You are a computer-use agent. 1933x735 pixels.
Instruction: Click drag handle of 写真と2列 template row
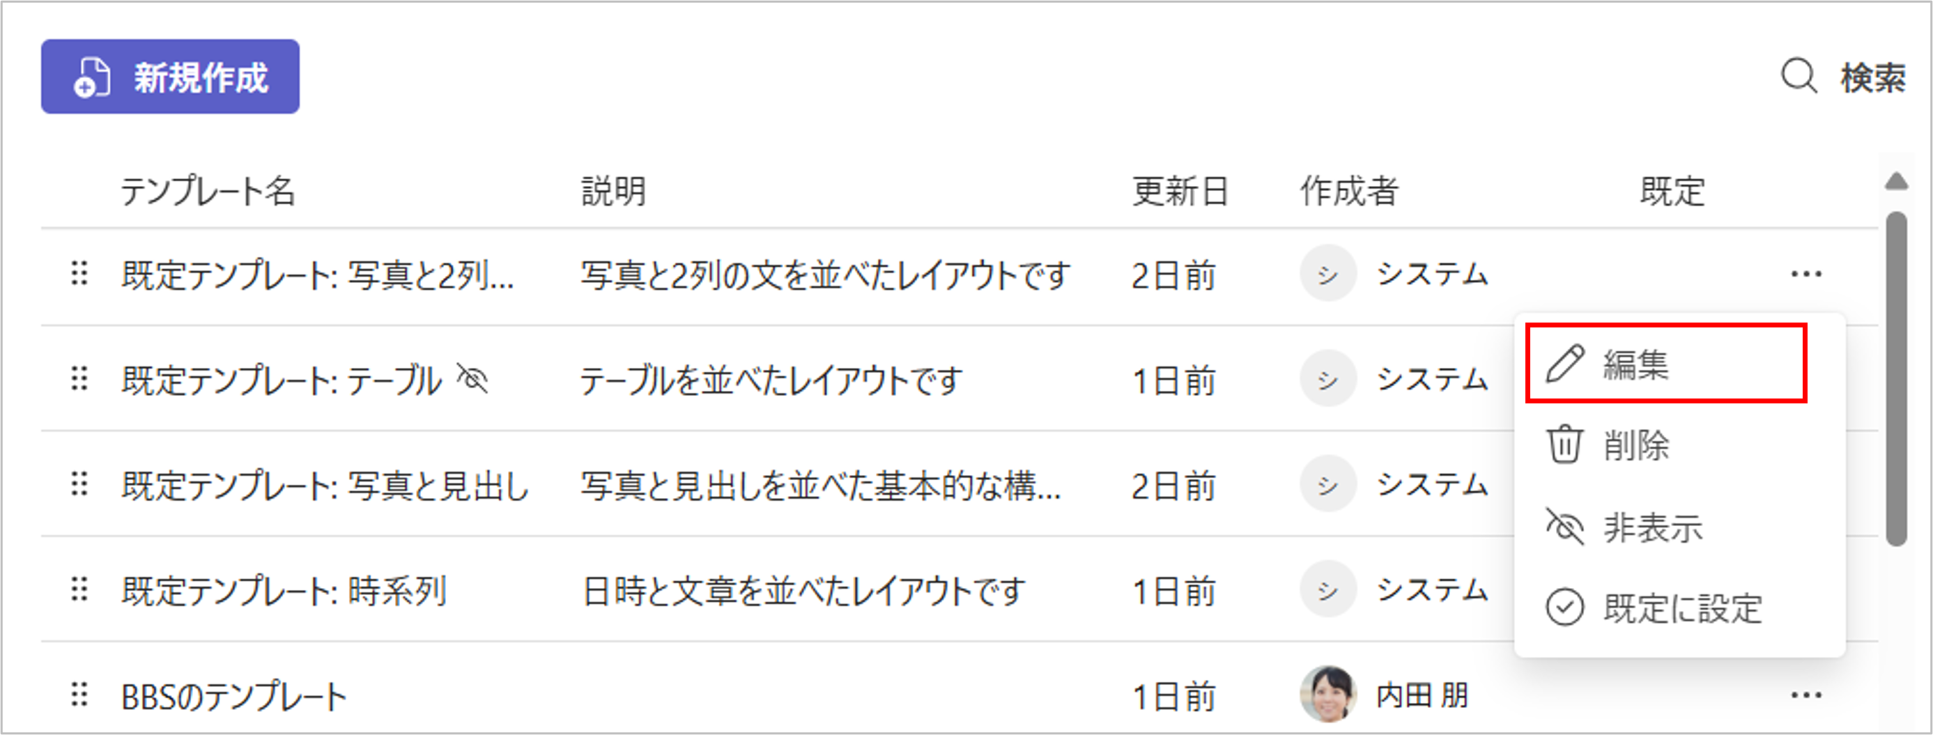79,274
